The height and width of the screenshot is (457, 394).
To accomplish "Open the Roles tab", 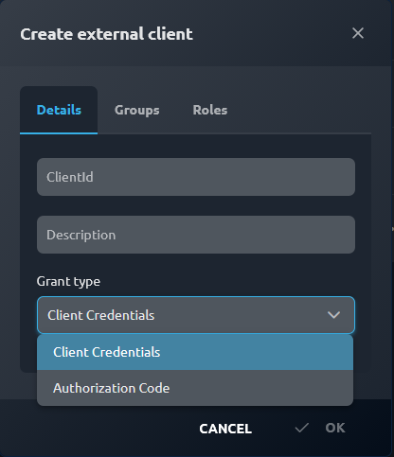I will coord(210,110).
